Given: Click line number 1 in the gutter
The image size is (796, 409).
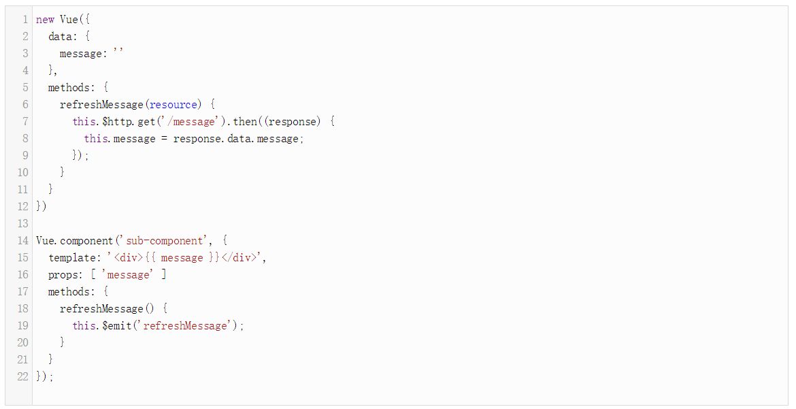Looking at the screenshot, I should click(25, 20).
